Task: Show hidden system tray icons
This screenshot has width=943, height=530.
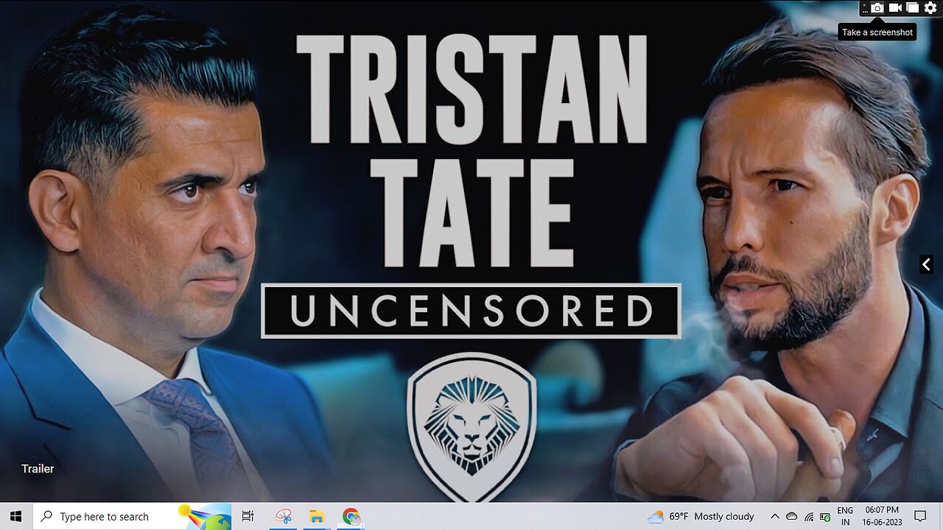Action: pyautogui.click(x=775, y=516)
